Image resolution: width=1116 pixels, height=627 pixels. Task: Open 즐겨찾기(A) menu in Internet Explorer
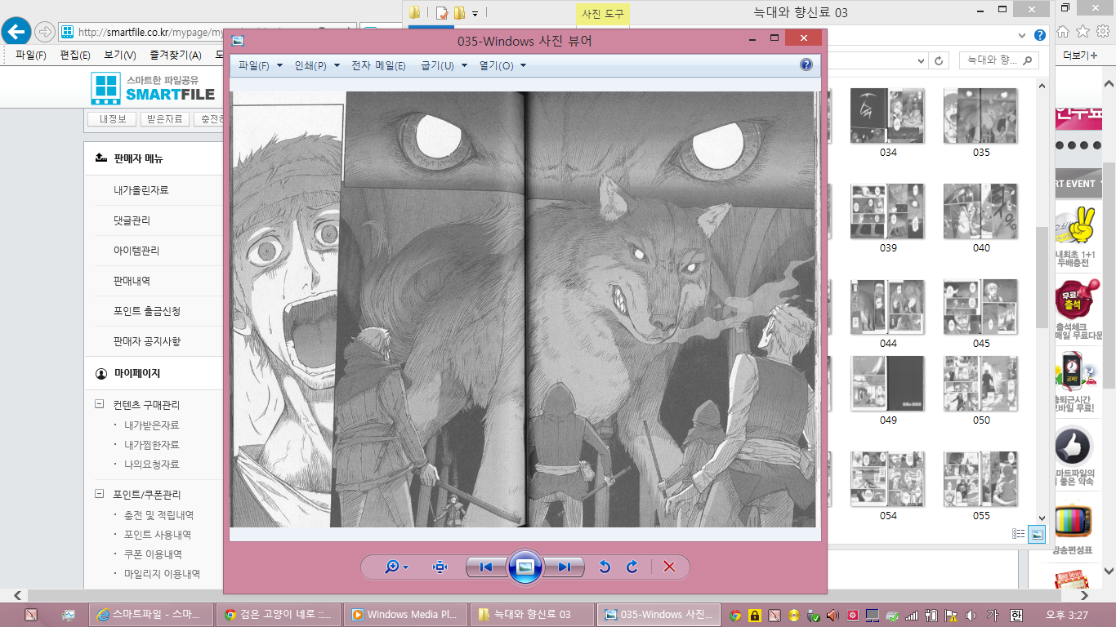[x=176, y=55]
